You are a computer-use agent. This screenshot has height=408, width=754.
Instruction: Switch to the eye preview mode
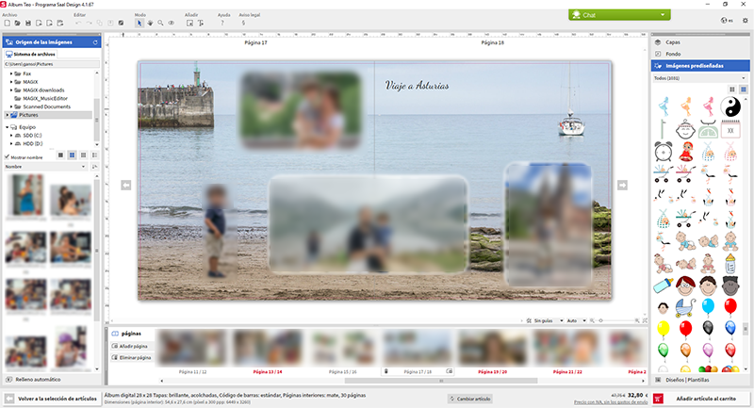click(171, 23)
